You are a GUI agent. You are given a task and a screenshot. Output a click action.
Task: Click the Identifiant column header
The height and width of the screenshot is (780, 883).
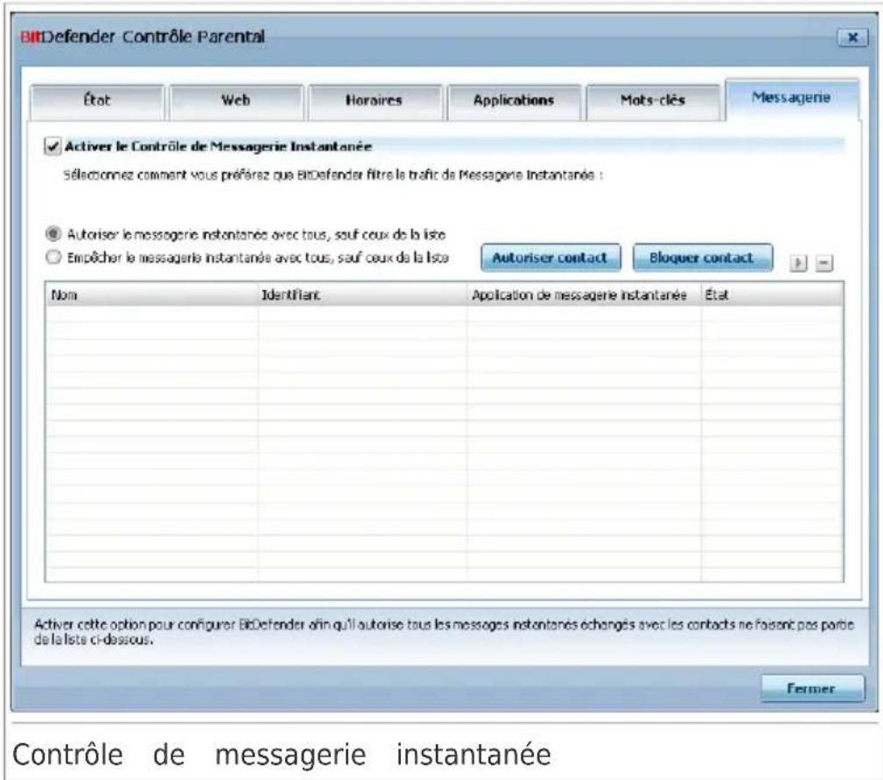coord(362,295)
